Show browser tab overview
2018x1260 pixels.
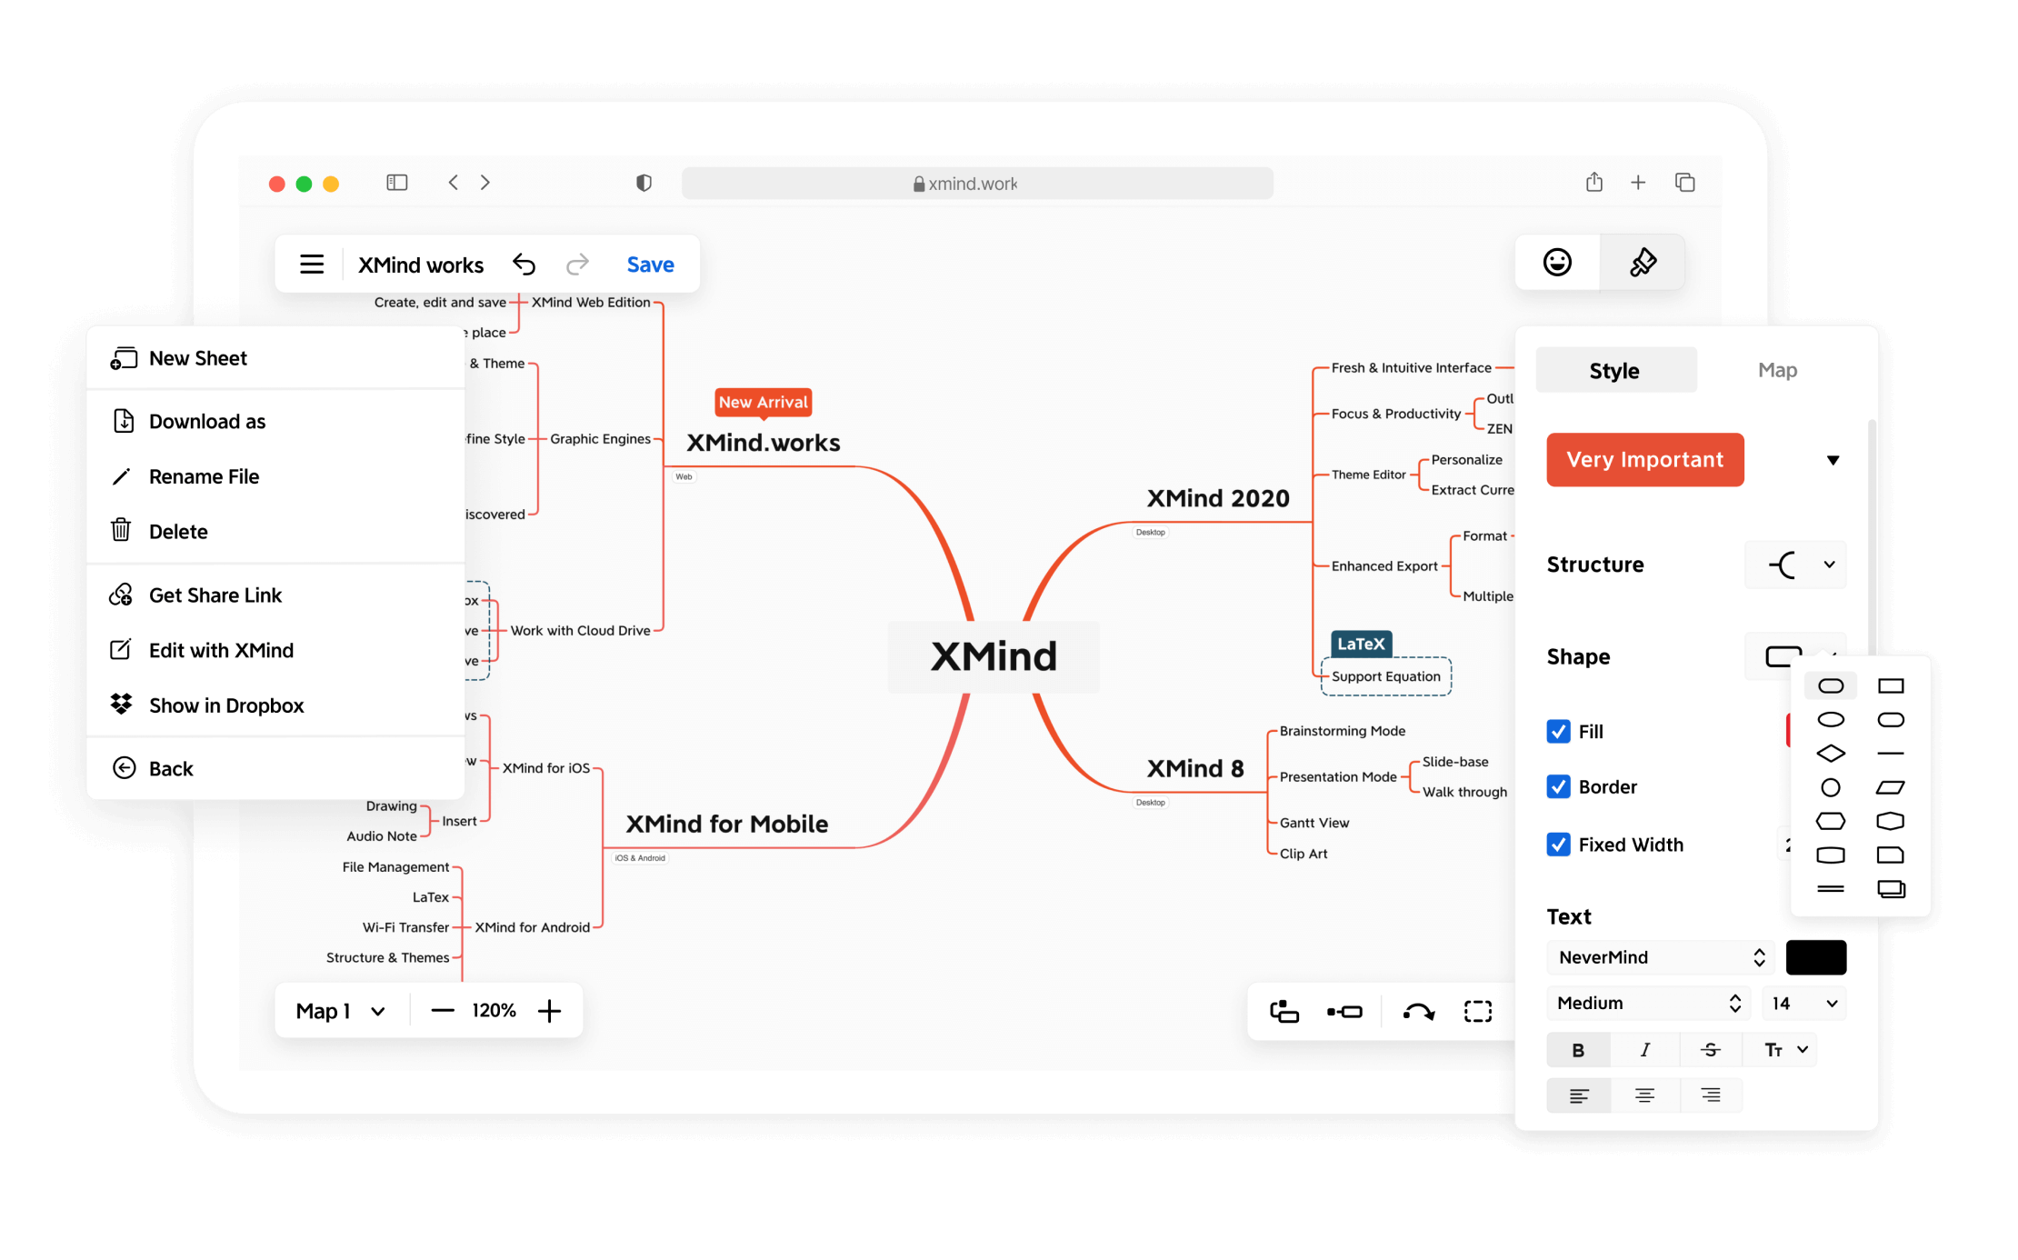[1684, 183]
